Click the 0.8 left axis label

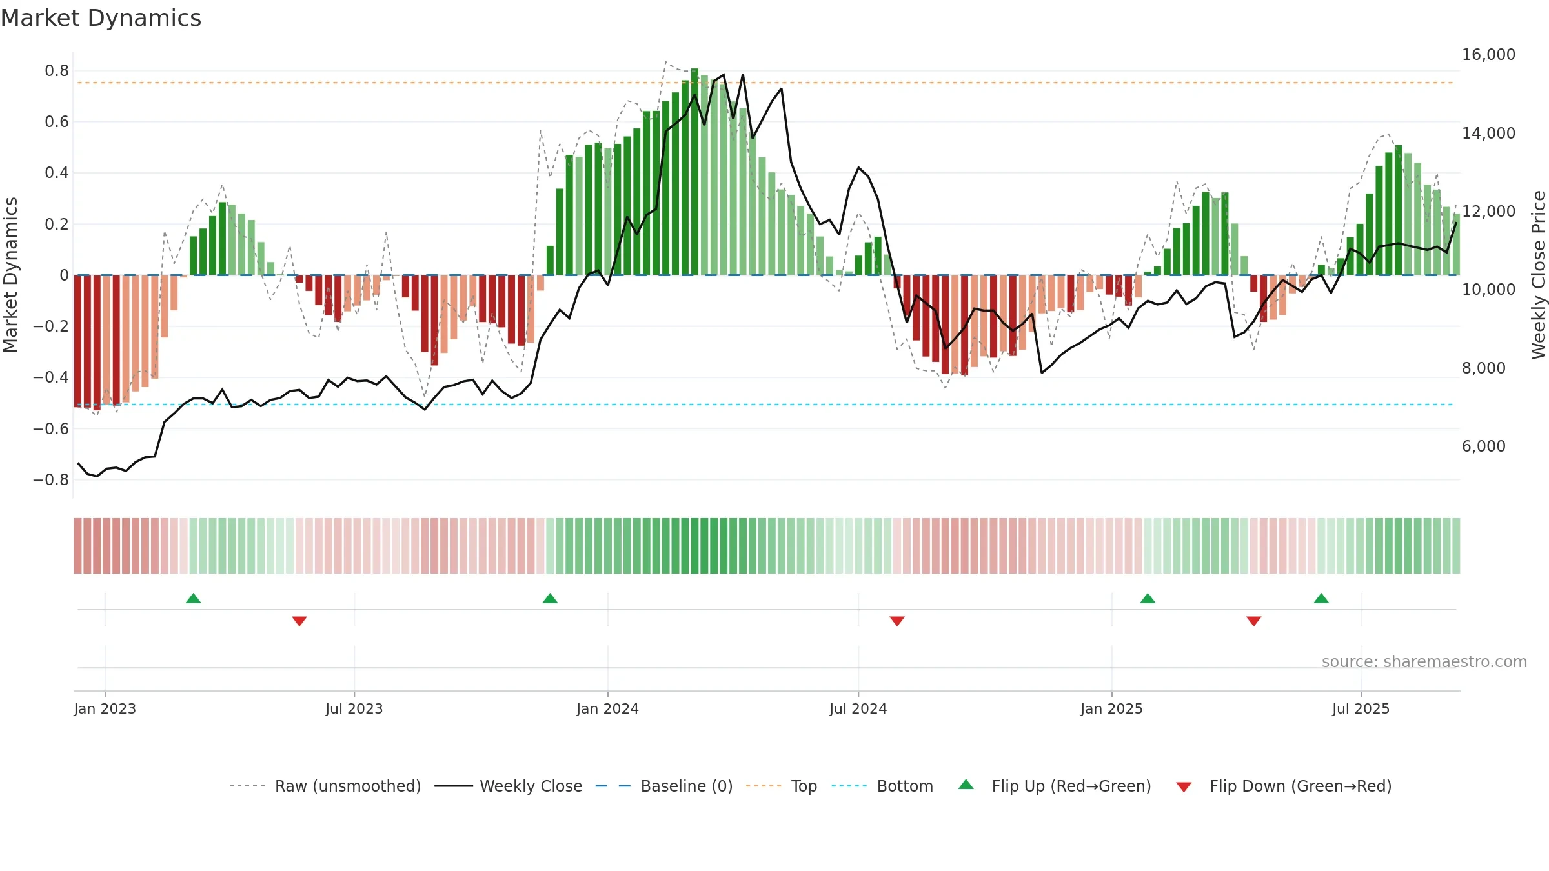57,70
